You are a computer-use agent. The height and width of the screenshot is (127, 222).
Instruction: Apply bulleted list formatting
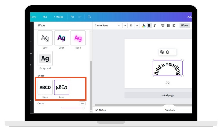point(168,25)
